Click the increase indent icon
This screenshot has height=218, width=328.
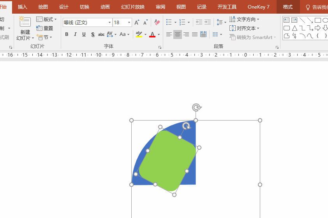(208, 22)
